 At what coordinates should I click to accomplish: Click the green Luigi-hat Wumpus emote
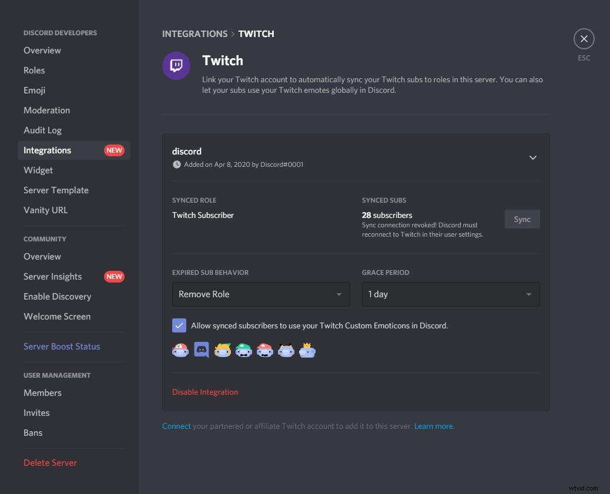tap(244, 350)
